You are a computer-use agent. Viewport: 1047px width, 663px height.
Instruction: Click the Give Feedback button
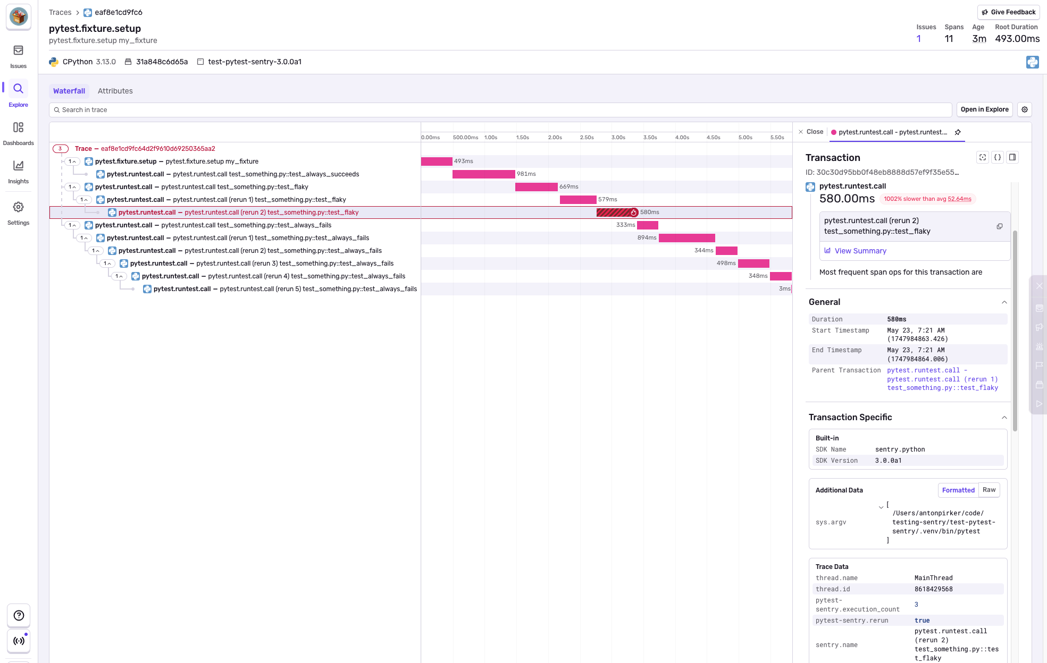pos(1009,12)
